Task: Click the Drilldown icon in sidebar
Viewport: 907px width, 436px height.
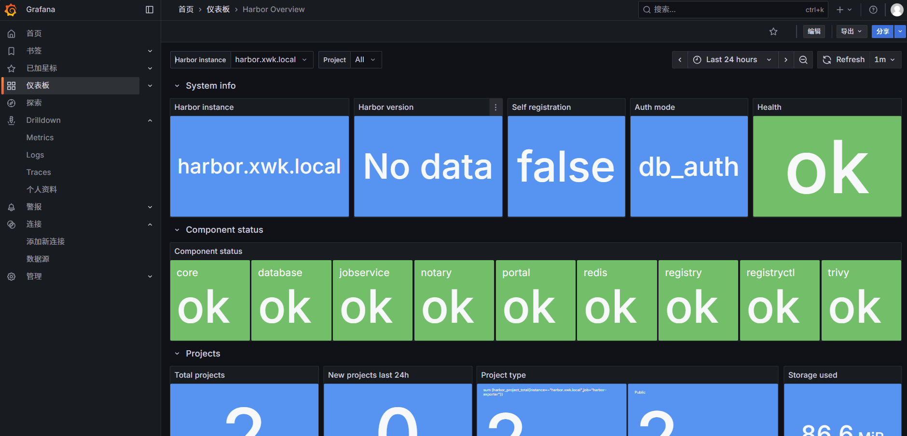Action: click(x=12, y=120)
